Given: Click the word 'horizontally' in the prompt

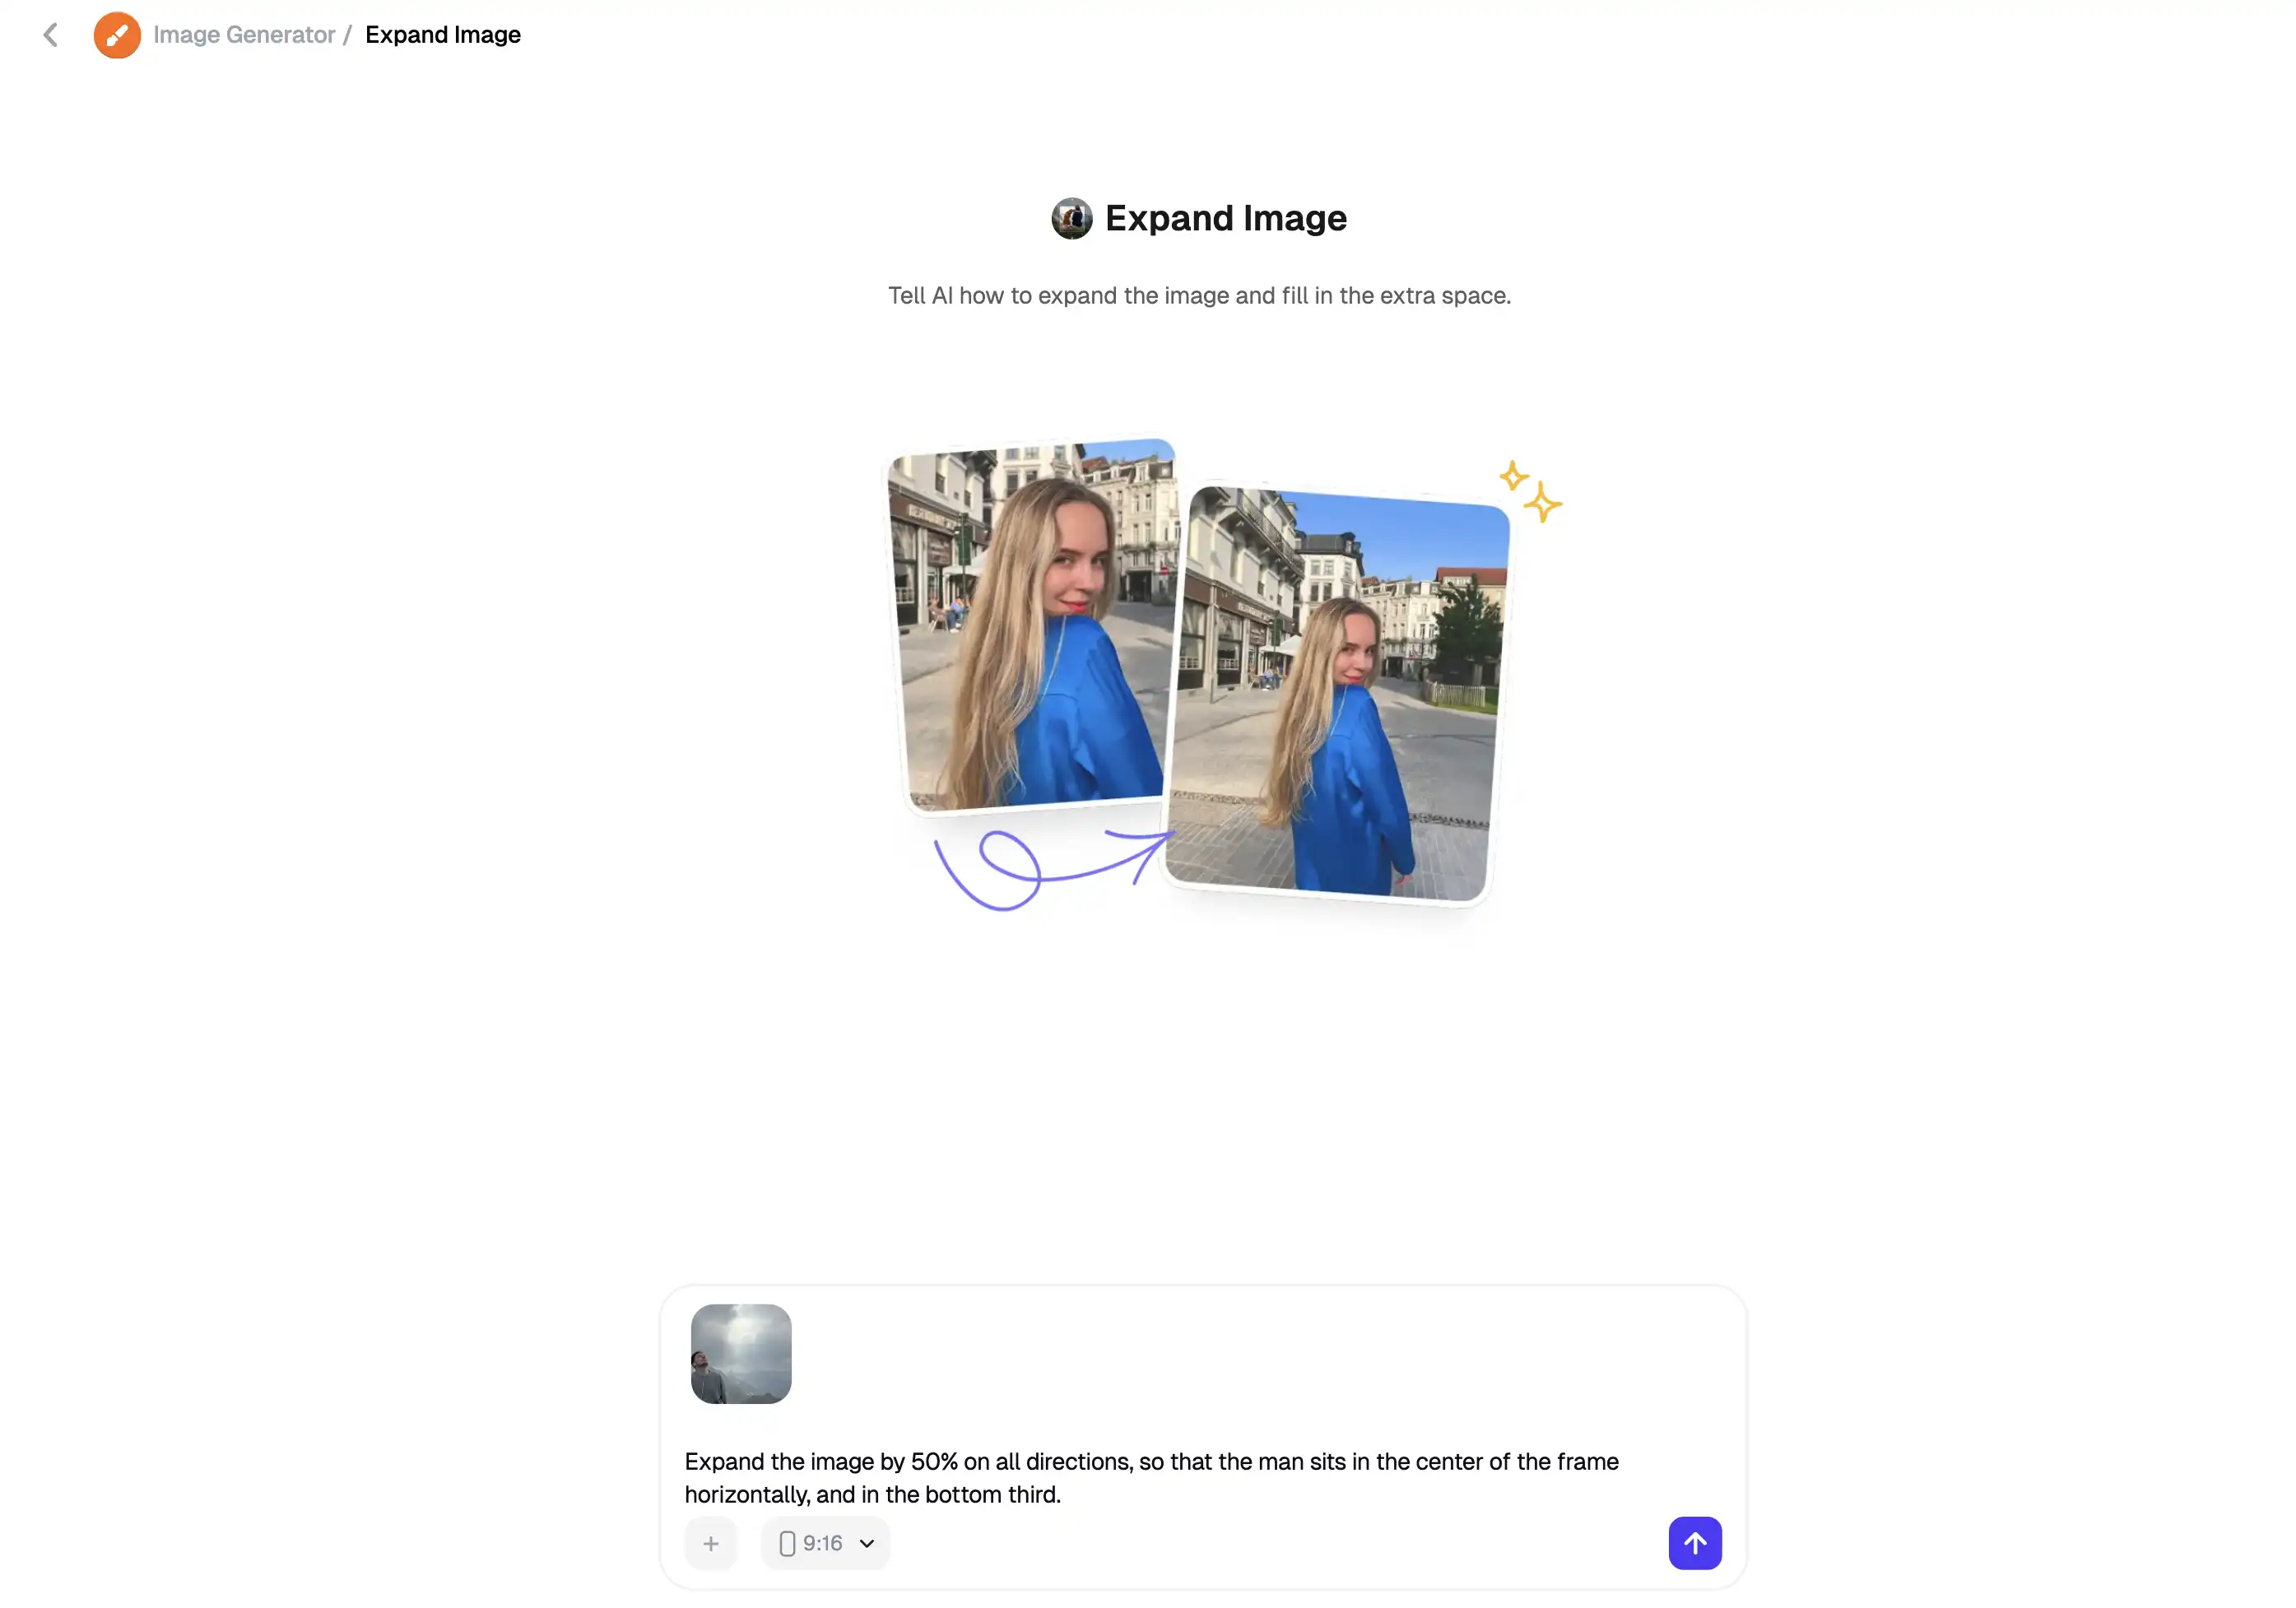Looking at the screenshot, I should click(746, 1495).
